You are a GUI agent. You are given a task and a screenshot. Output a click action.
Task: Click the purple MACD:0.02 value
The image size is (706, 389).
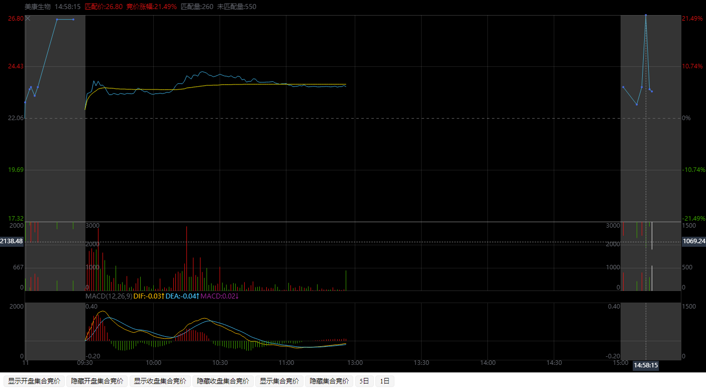click(x=220, y=297)
